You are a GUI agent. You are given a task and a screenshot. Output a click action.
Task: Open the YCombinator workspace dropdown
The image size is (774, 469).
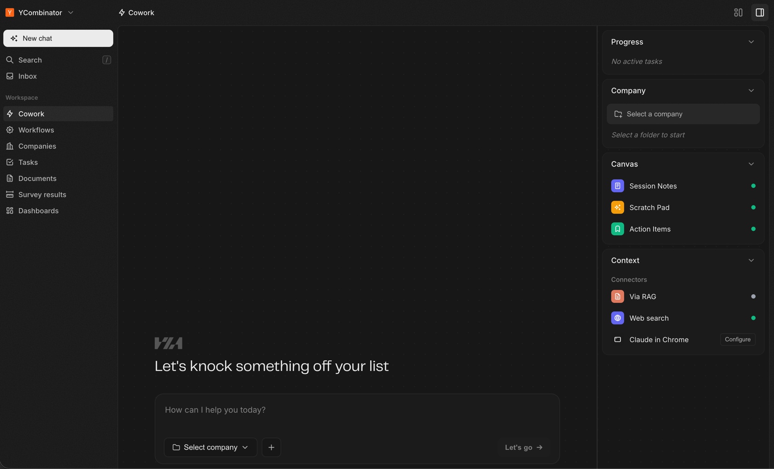click(40, 12)
